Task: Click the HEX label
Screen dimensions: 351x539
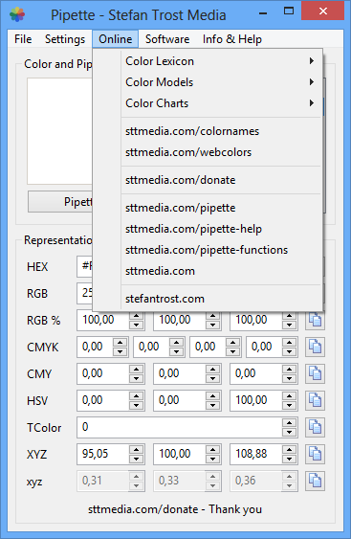Action: [37, 267]
